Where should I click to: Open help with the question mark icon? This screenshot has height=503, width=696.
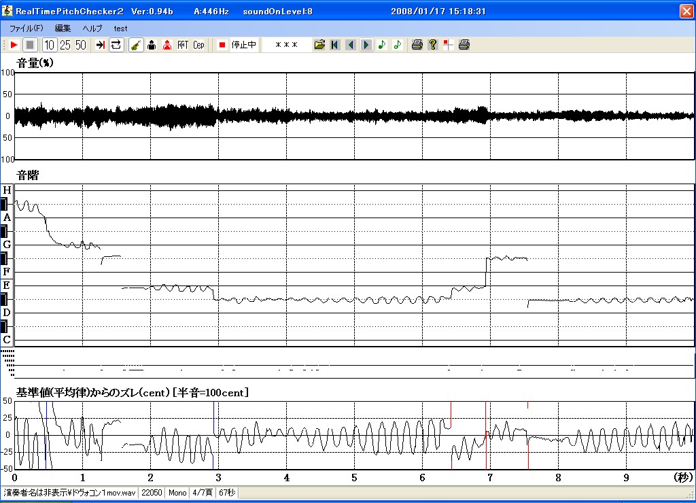[x=433, y=45]
